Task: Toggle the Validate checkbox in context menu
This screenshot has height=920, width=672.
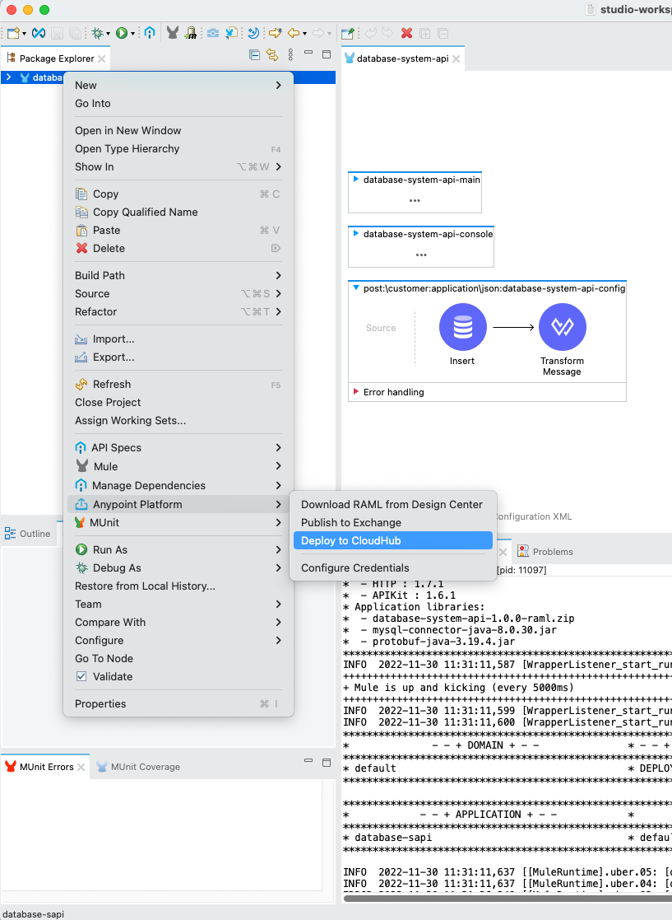Action: [x=81, y=676]
